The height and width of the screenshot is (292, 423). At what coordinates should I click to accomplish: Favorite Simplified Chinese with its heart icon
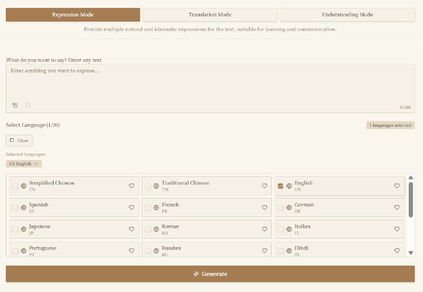(x=132, y=186)
